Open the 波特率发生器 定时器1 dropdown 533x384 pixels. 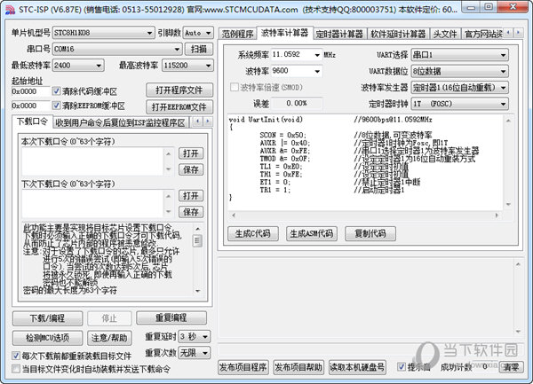[460, 88]
